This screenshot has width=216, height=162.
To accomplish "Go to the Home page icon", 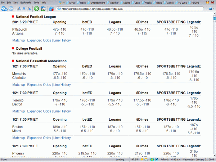I will coord(43,9).
